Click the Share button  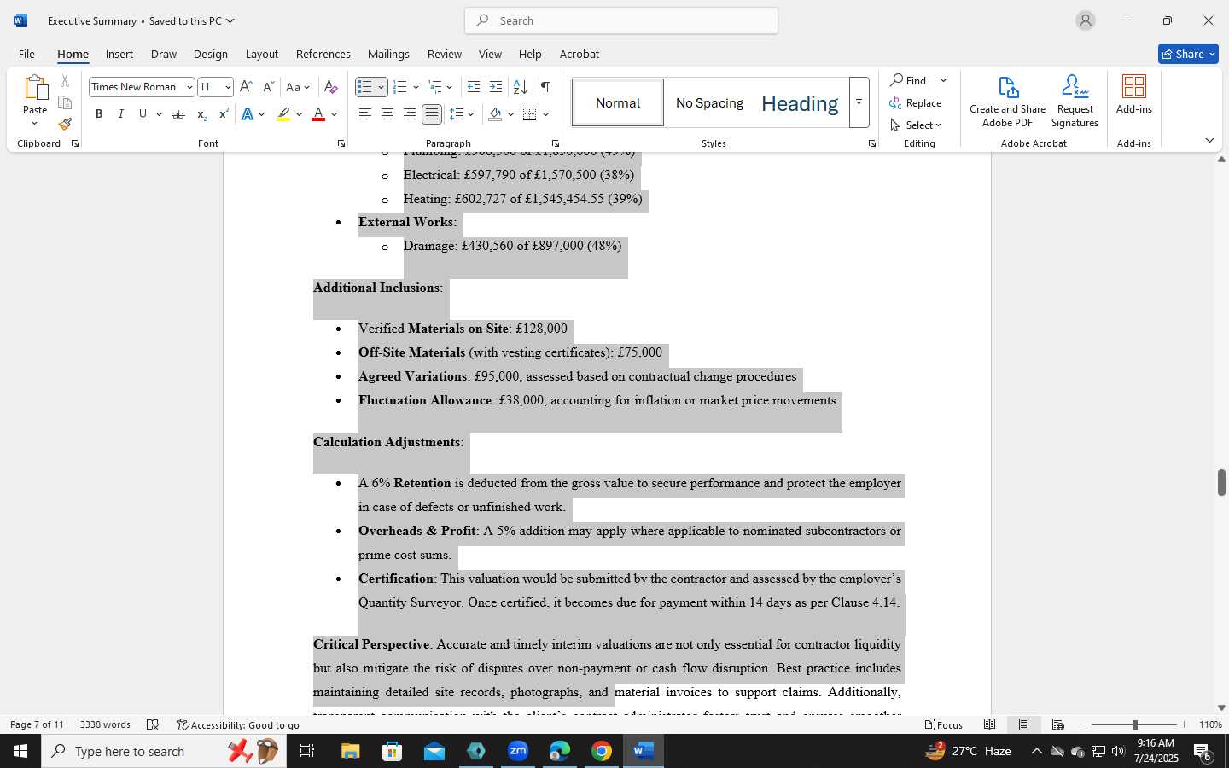point(1188,54)
